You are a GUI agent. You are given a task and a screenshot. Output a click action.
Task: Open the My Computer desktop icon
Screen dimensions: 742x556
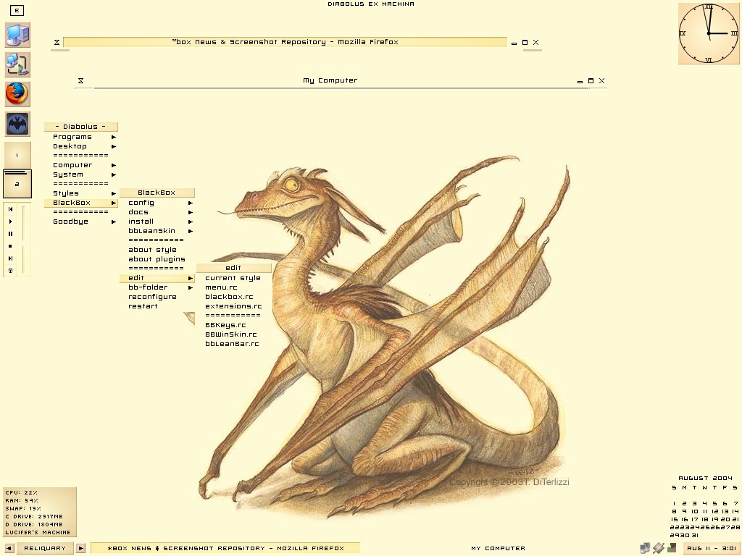[17, 35]
